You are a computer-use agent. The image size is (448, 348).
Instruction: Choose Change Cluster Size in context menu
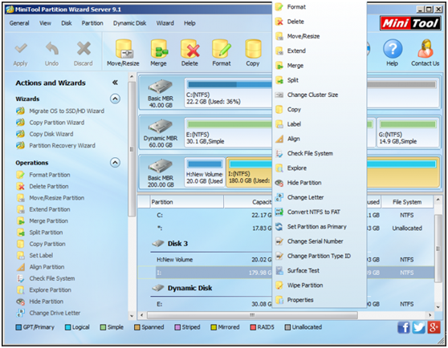(x=320, y=95)
